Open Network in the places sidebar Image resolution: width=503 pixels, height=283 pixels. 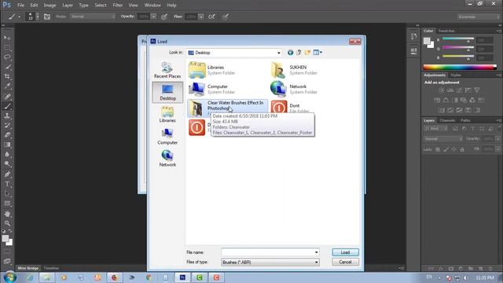pyautogui.click(x=167, y=159)
